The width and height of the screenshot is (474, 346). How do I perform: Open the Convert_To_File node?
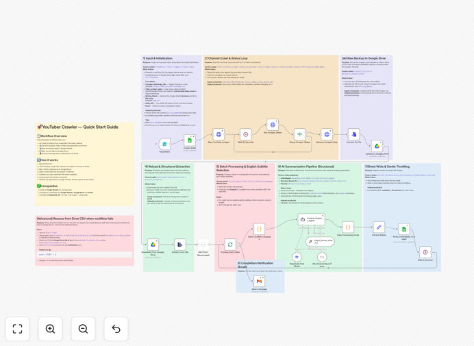(353, 134)
